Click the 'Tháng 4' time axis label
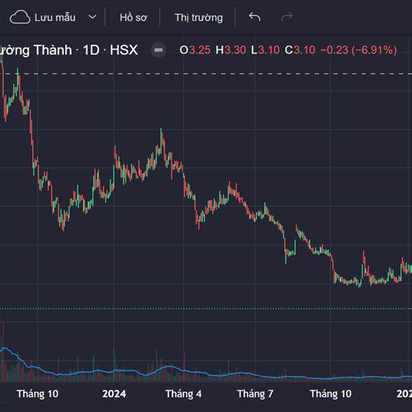 (x=183, y=393)
